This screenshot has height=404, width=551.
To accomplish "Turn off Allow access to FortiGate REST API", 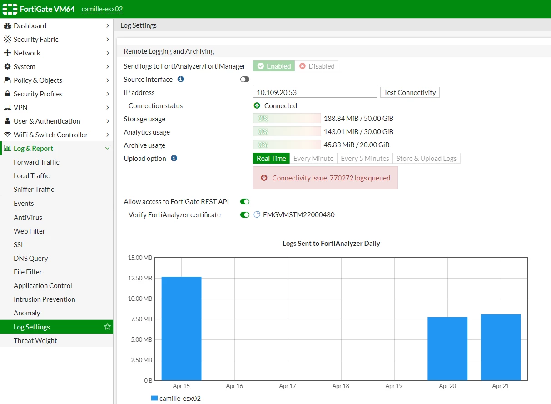I will [245, 201].
